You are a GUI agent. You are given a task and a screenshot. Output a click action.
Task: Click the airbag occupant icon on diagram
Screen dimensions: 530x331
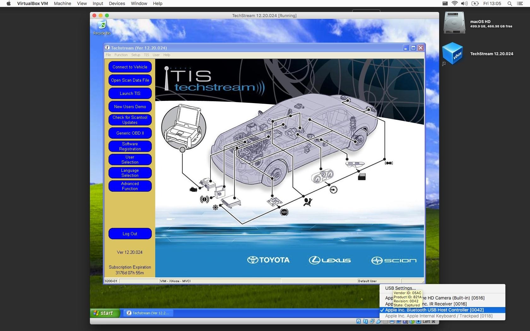tap(308, 201)
